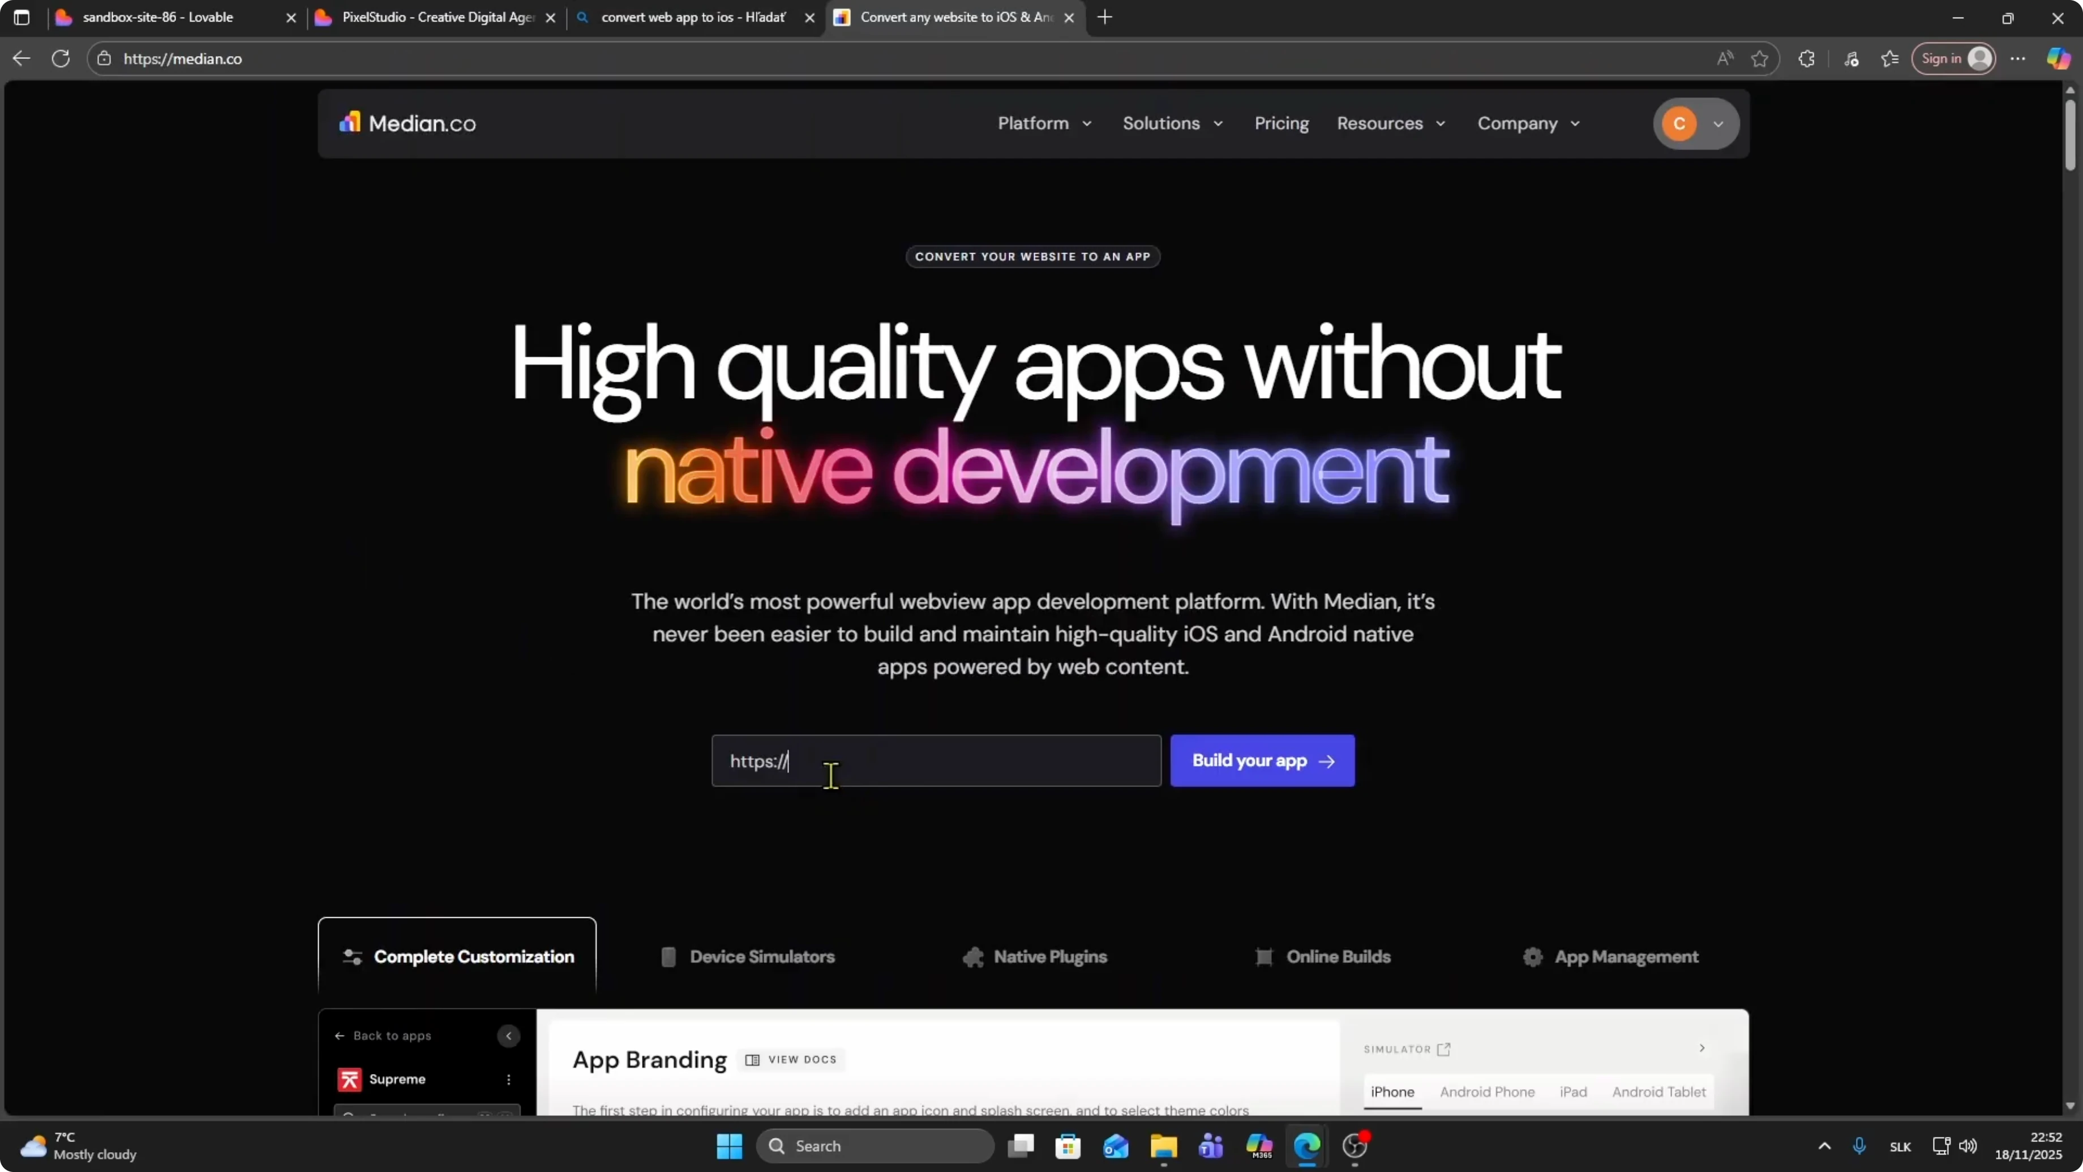Screen dimensions: 2083x1172
Task: View site information lock icon
Action: point(104,58)
